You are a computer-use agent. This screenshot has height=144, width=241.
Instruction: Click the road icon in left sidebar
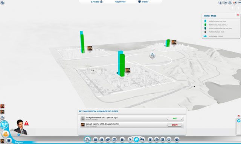[x=2, y=117]
